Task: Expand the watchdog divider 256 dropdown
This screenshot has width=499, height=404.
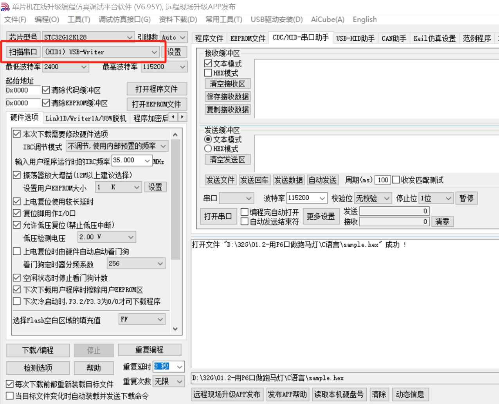Action: [160, 263]
